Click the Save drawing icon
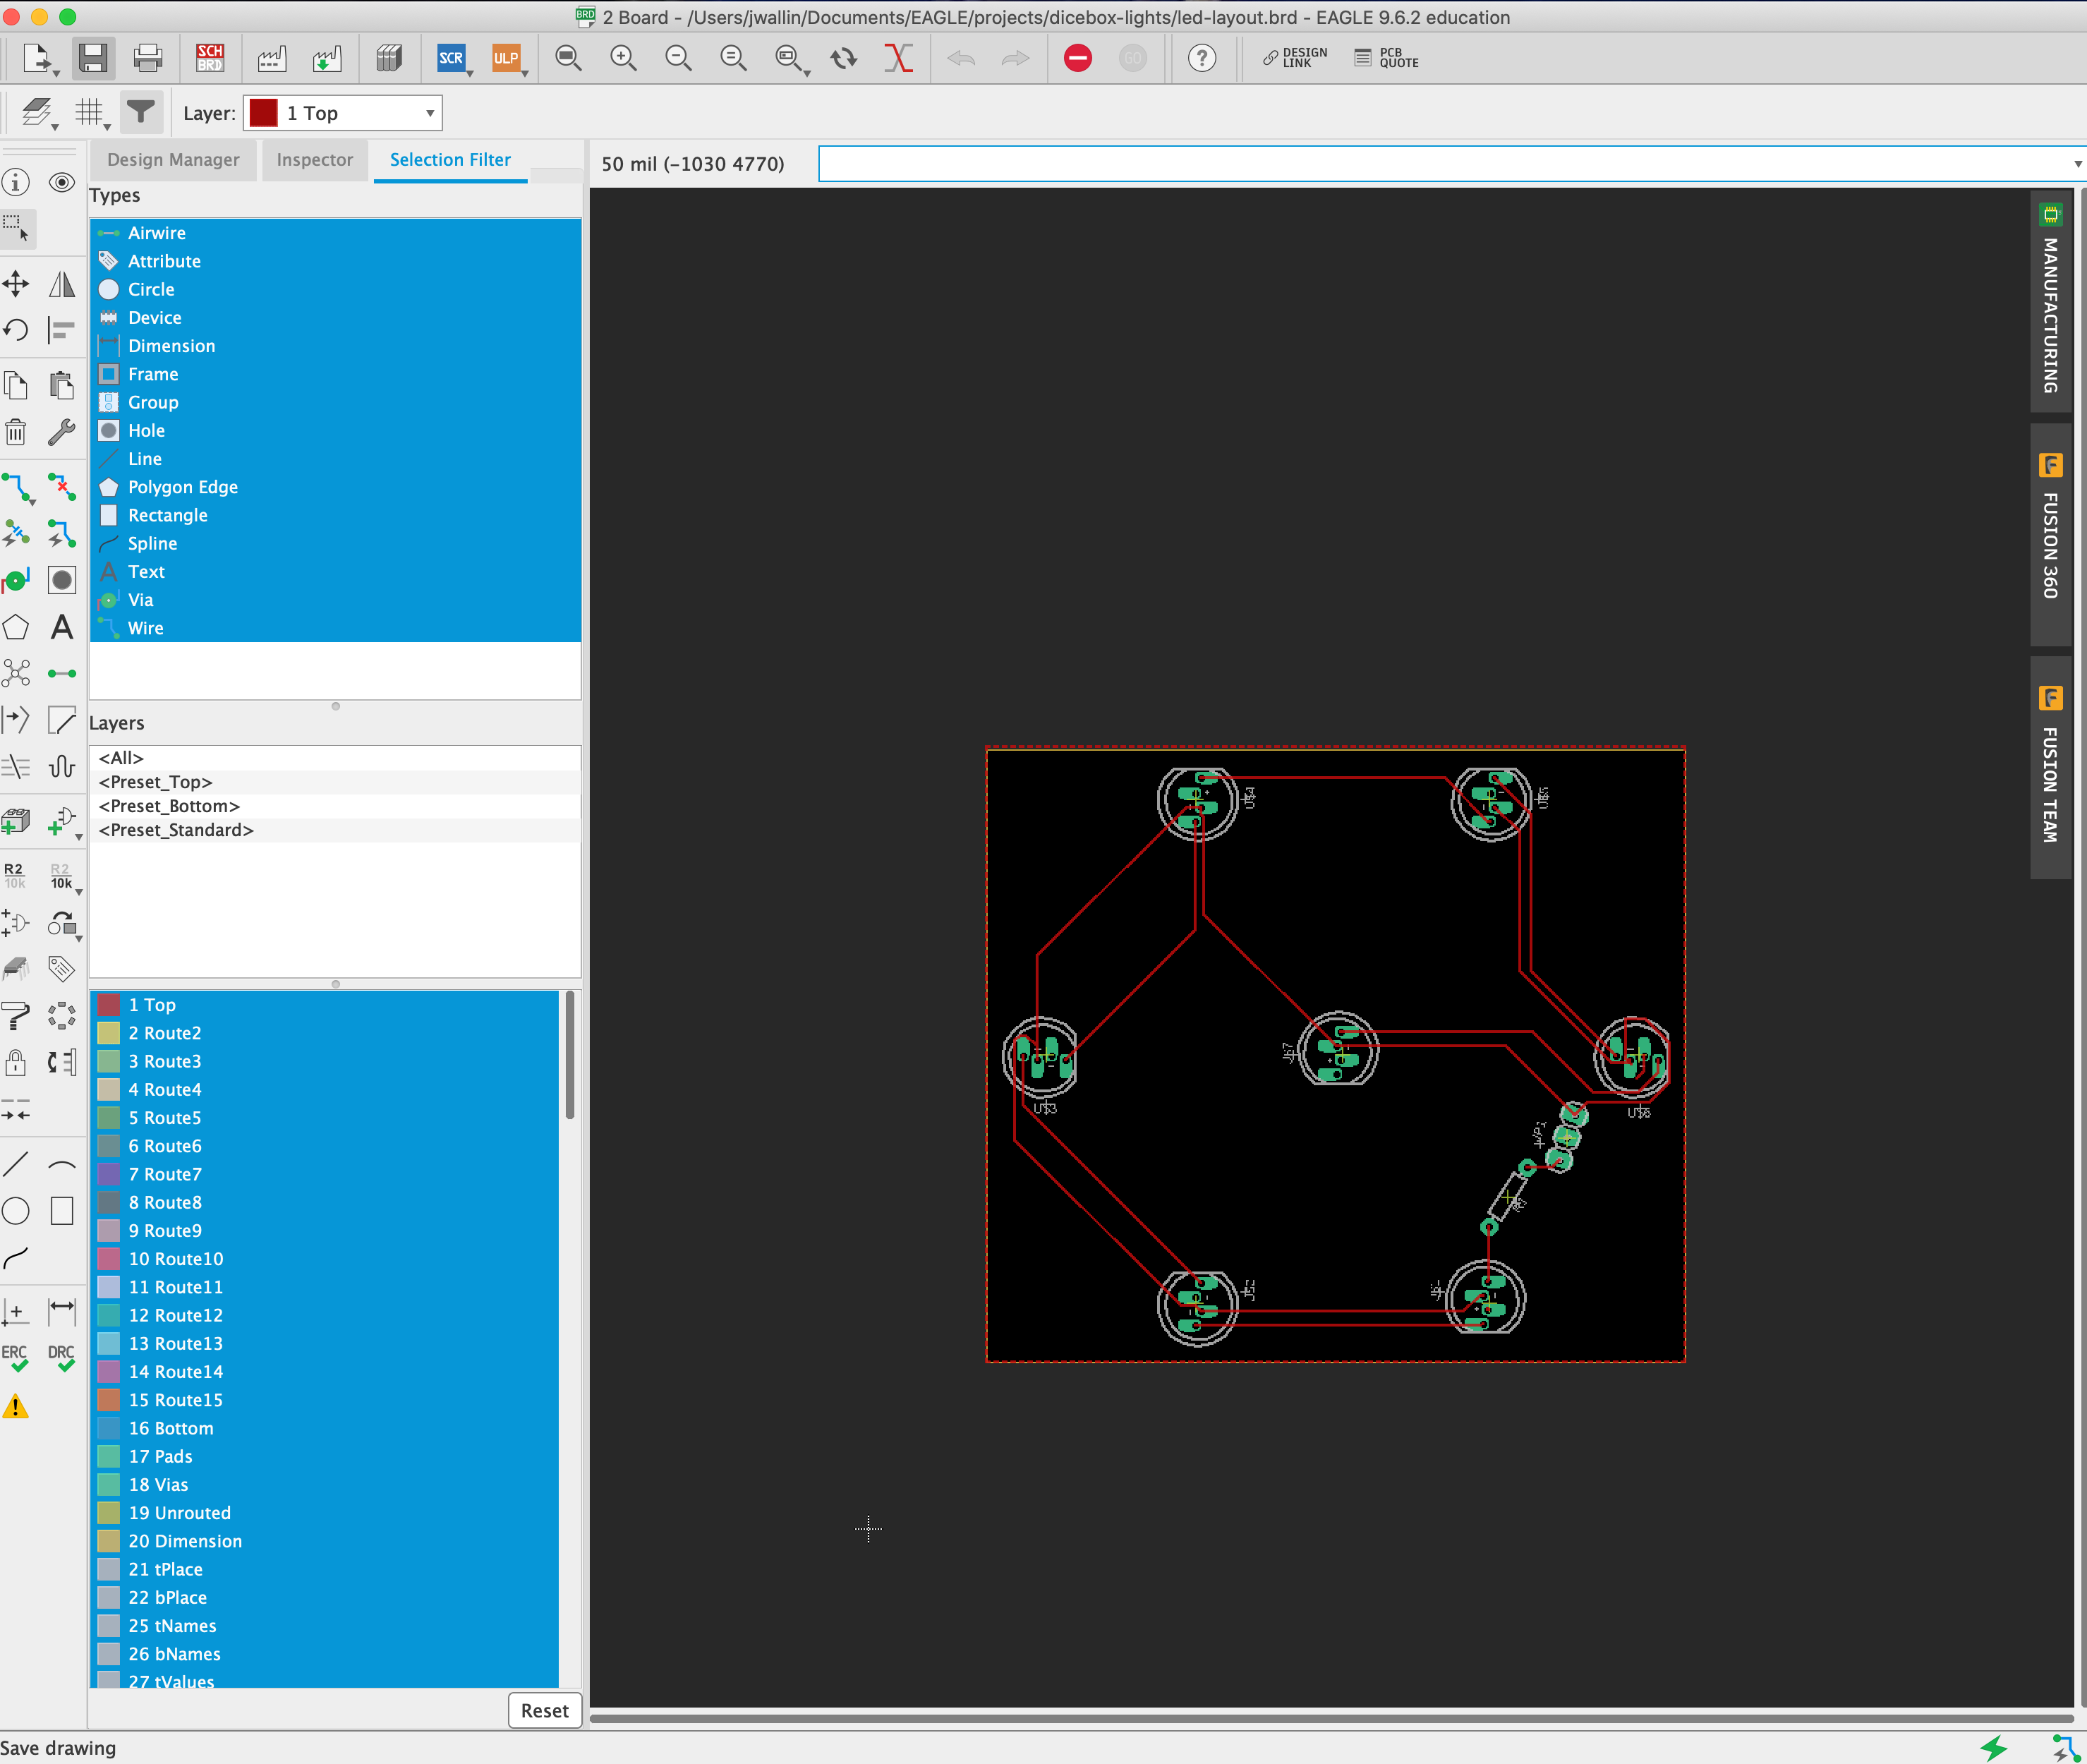The height and width of the screenshot is (1764, 2087). [92, 58]
